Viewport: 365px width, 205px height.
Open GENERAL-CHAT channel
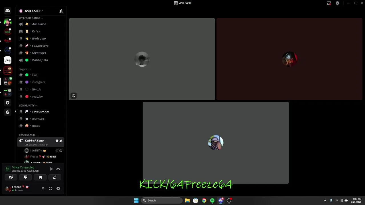[41, 112]
